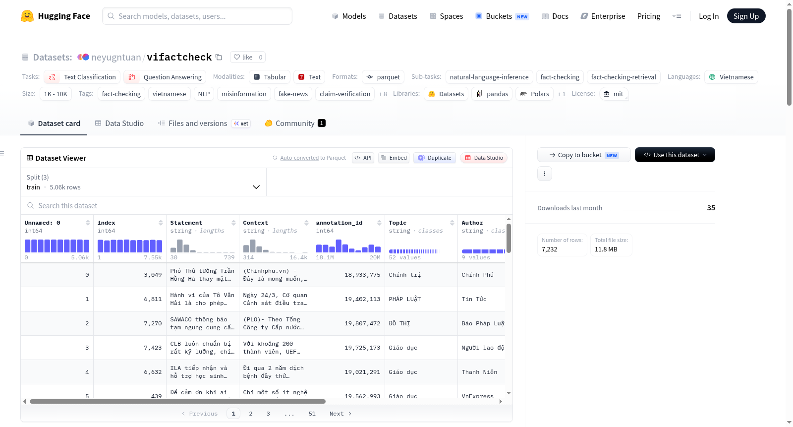The height and width of the screenshot is (427, 793).
Task: Click the neyugntuan avatar icon
Action: (83, 57)
